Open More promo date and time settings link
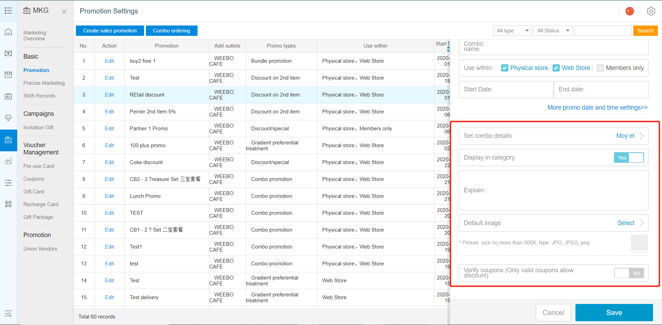Screen dimensions: 662x325 597,108
